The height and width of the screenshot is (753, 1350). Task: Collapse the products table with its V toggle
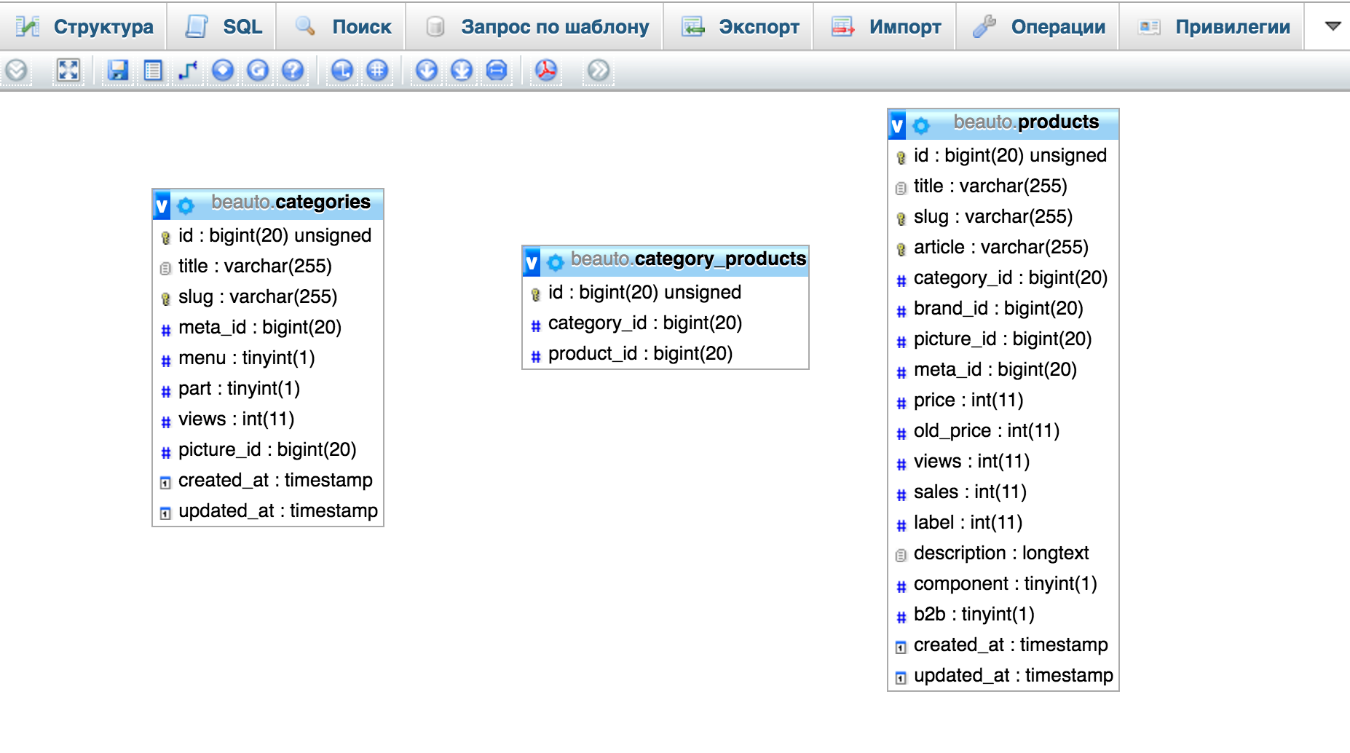click(x=897, y=125)
